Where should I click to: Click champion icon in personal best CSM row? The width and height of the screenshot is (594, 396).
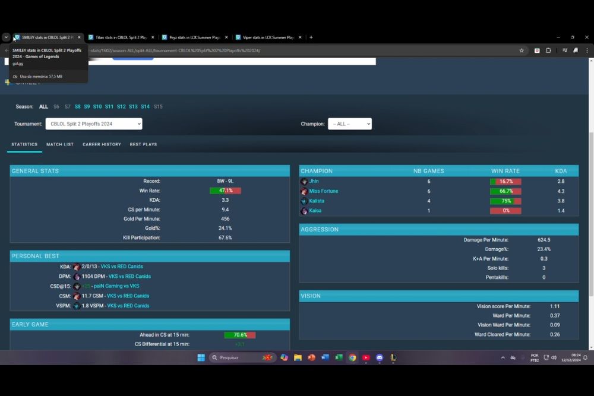tap(77, 296)
